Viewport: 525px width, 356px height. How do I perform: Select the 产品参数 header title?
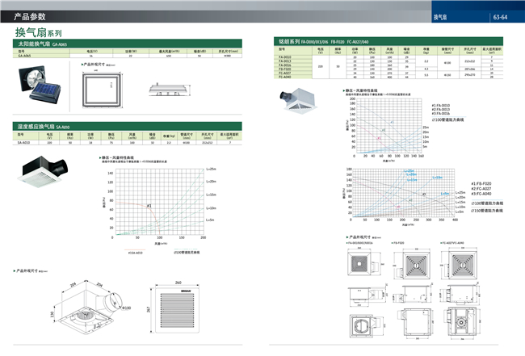(32, 15)
